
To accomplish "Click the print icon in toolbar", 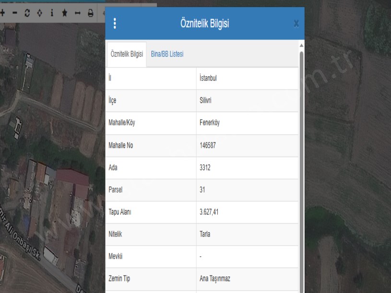I will 90,13.
